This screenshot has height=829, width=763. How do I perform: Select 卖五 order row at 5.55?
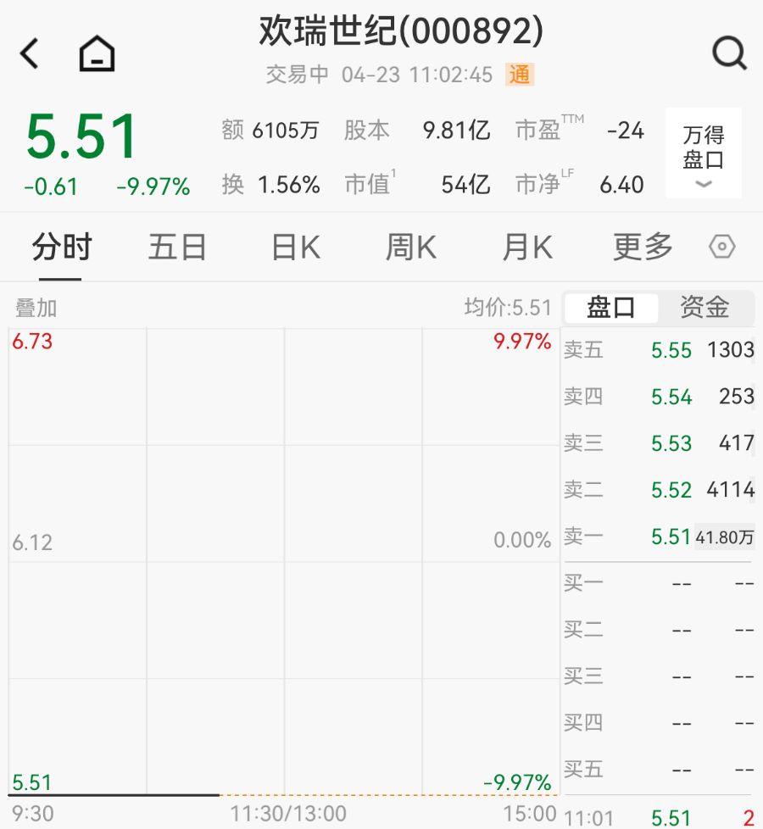click(x=659, y=350)
